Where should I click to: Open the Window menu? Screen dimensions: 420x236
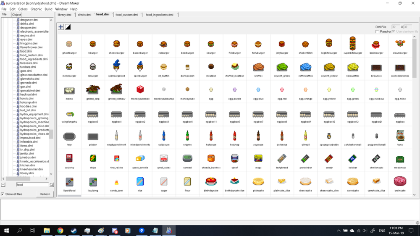[x=61, y=9]
